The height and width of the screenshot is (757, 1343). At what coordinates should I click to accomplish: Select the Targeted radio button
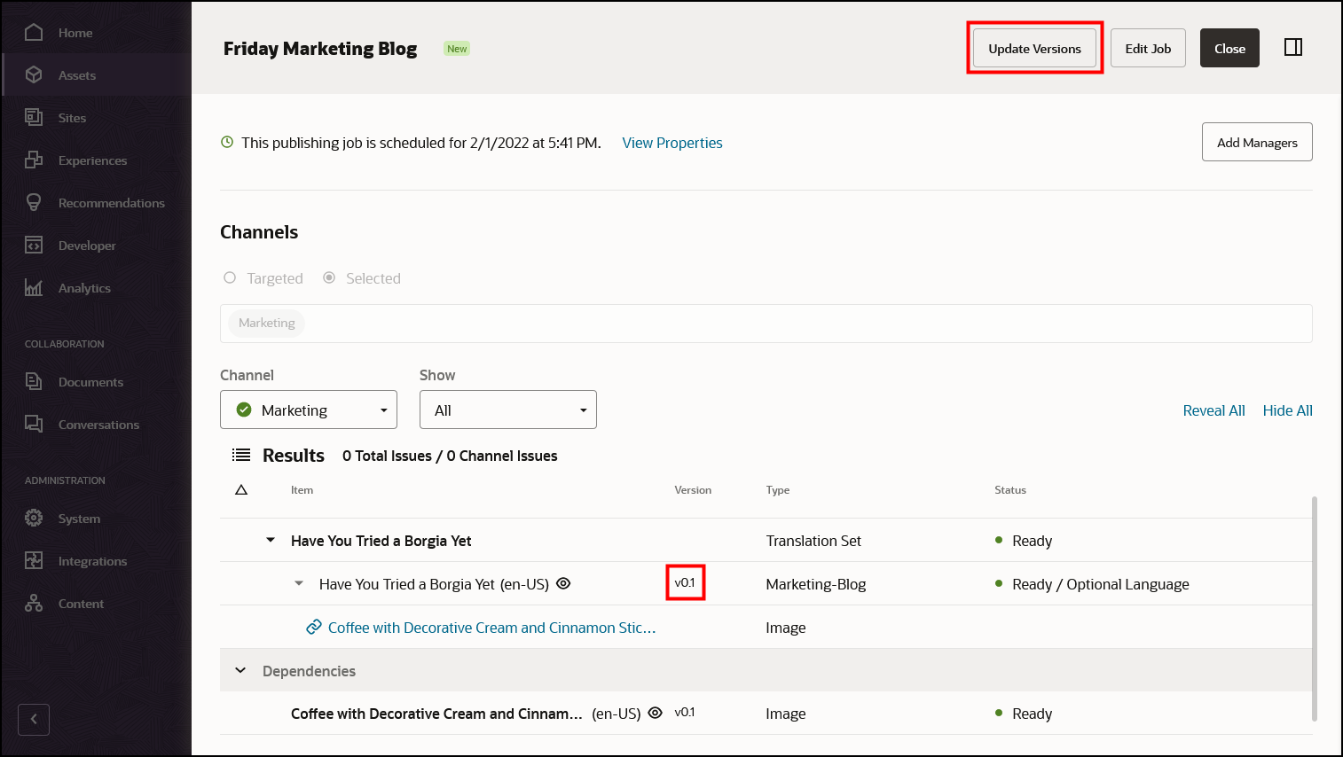(x=230, y=277)
